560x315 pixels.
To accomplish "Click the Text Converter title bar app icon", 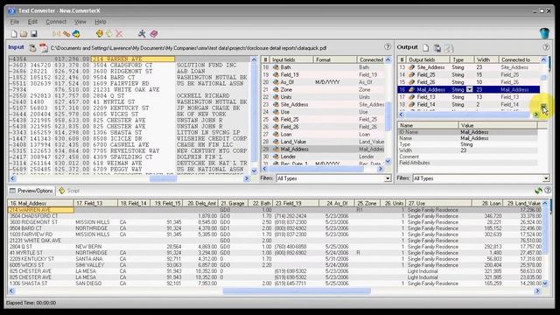I will point(11,10).
